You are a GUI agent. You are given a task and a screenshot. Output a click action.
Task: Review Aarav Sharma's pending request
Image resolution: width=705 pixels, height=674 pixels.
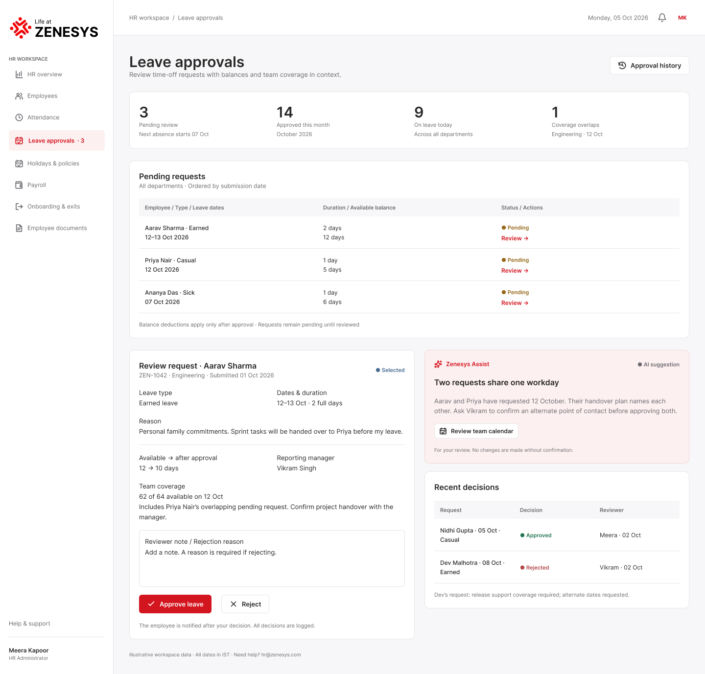[x=515, y=238]
